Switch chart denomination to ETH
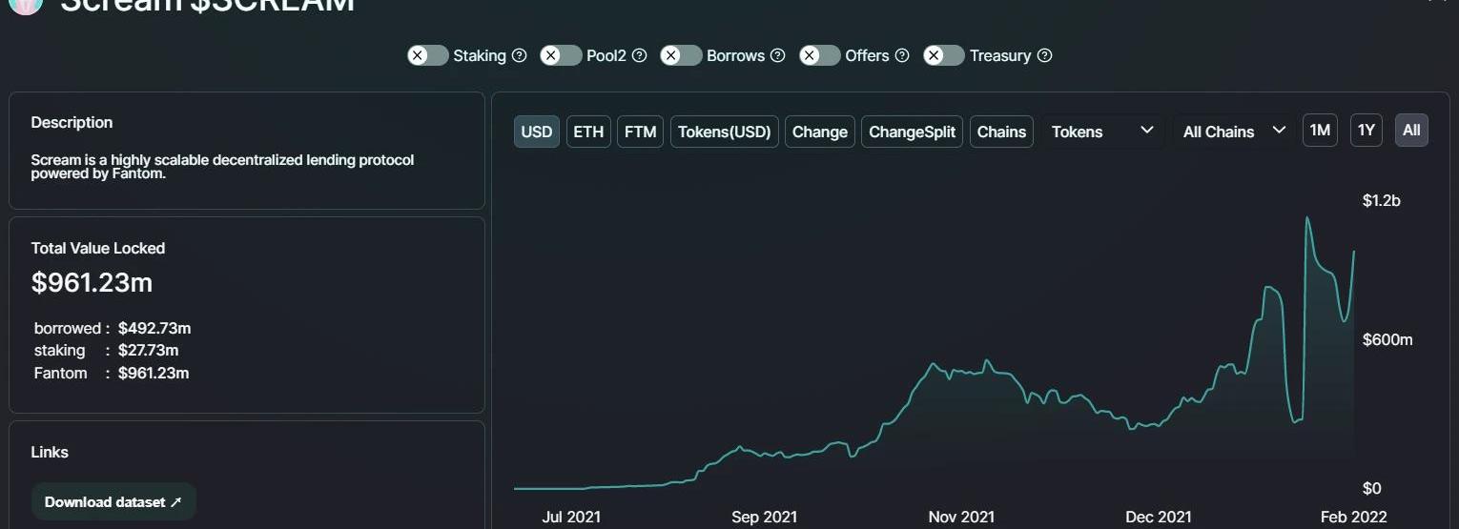 (588, 132)
